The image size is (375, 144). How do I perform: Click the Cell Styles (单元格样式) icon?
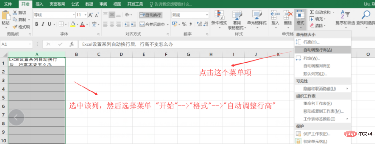257,15
